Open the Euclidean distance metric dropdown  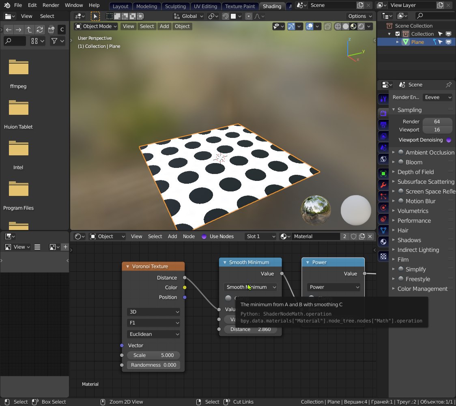coord(153,334)
